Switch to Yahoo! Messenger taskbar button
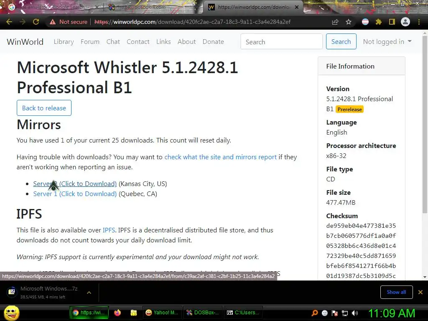Screen dimensions: 428x321 162,313
